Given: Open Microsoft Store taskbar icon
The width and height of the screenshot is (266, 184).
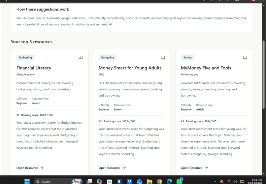Looking at the screenshot, I should (110, 181).
